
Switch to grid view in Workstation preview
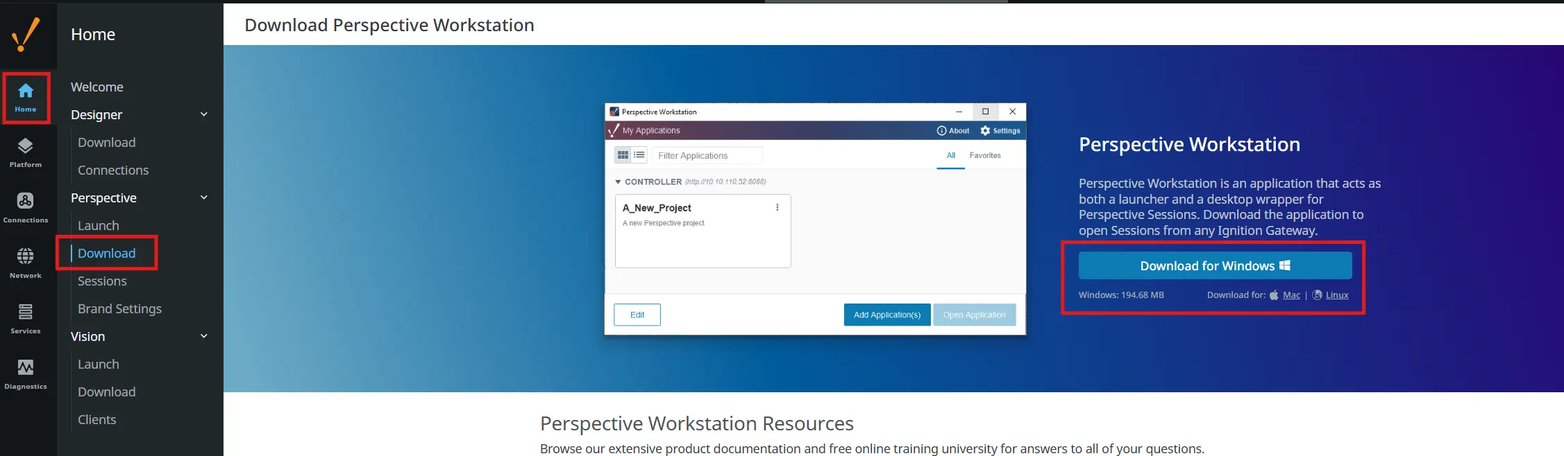pos(623,155)
